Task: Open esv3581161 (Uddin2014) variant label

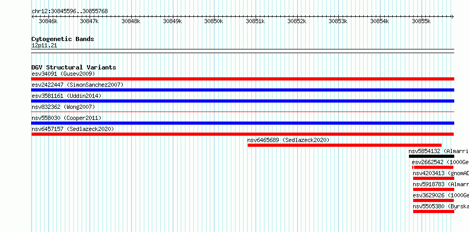Action: 66,96
